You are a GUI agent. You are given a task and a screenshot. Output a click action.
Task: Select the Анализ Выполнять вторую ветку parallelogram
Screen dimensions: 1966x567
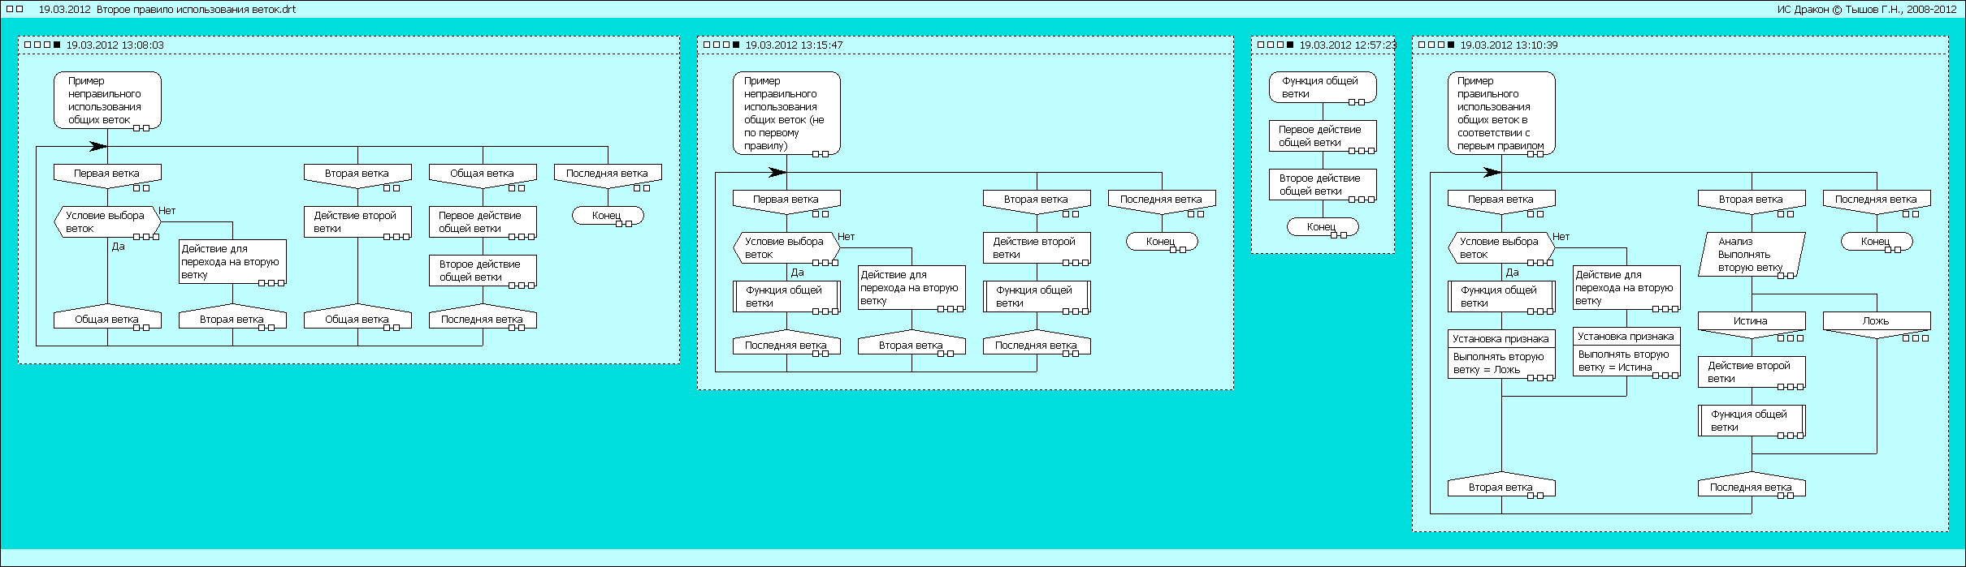[1751, 255]
